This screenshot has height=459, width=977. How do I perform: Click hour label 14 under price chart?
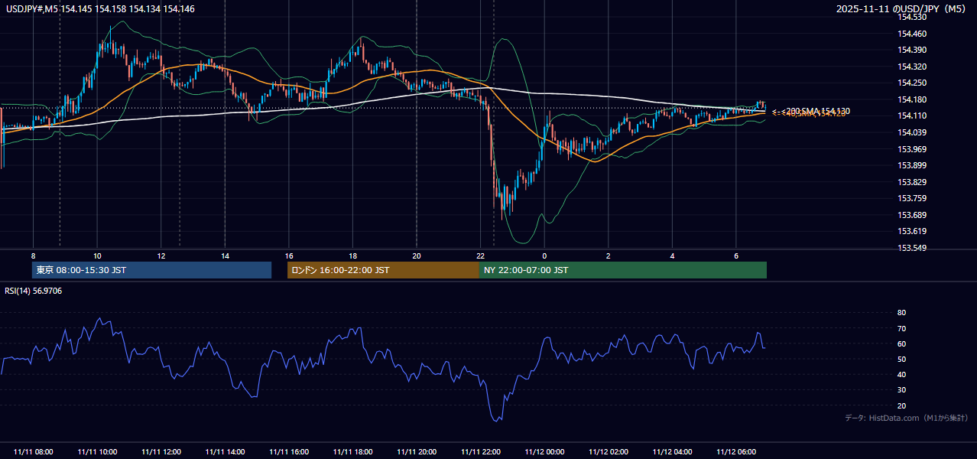[225, 256]
